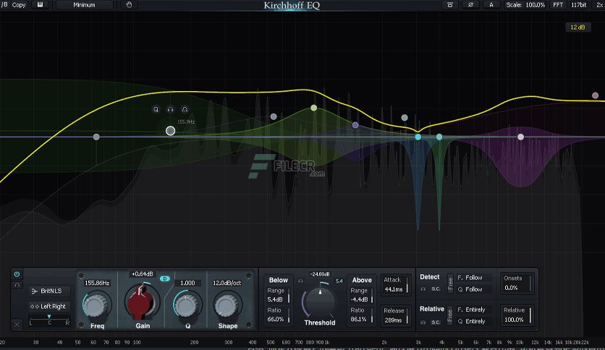Click the headphones icon beside the threshold value
The image size is (605, 350).
(x=300, y=281)
